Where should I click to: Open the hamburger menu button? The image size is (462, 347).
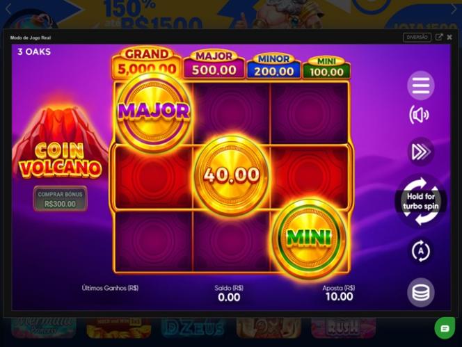(421, 86)
